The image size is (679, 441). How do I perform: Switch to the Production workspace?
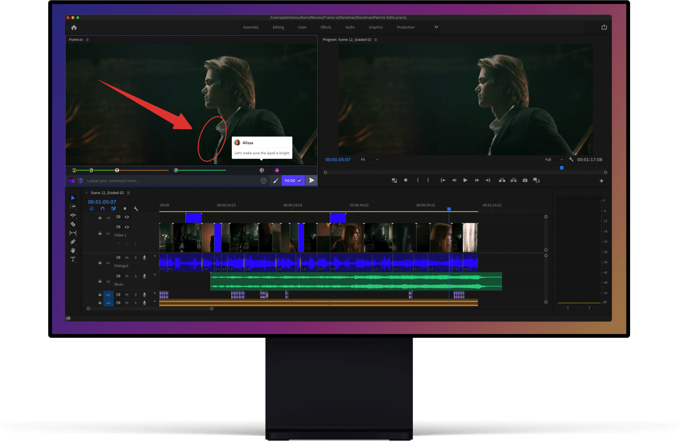tap(405, 27)
